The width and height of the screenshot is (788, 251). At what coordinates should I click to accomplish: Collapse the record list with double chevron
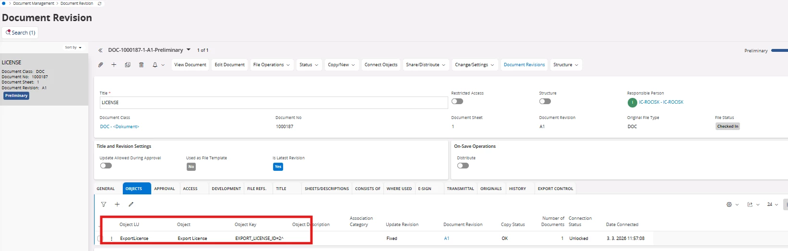100,50
